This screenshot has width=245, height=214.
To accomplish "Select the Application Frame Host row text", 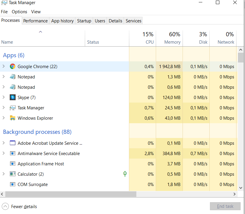I will tap(41, 164).
